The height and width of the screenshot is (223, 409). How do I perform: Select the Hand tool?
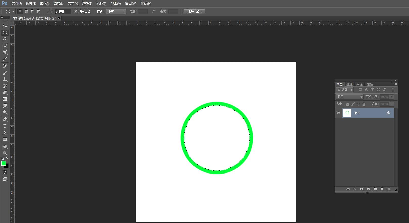(x=5, y=146)
